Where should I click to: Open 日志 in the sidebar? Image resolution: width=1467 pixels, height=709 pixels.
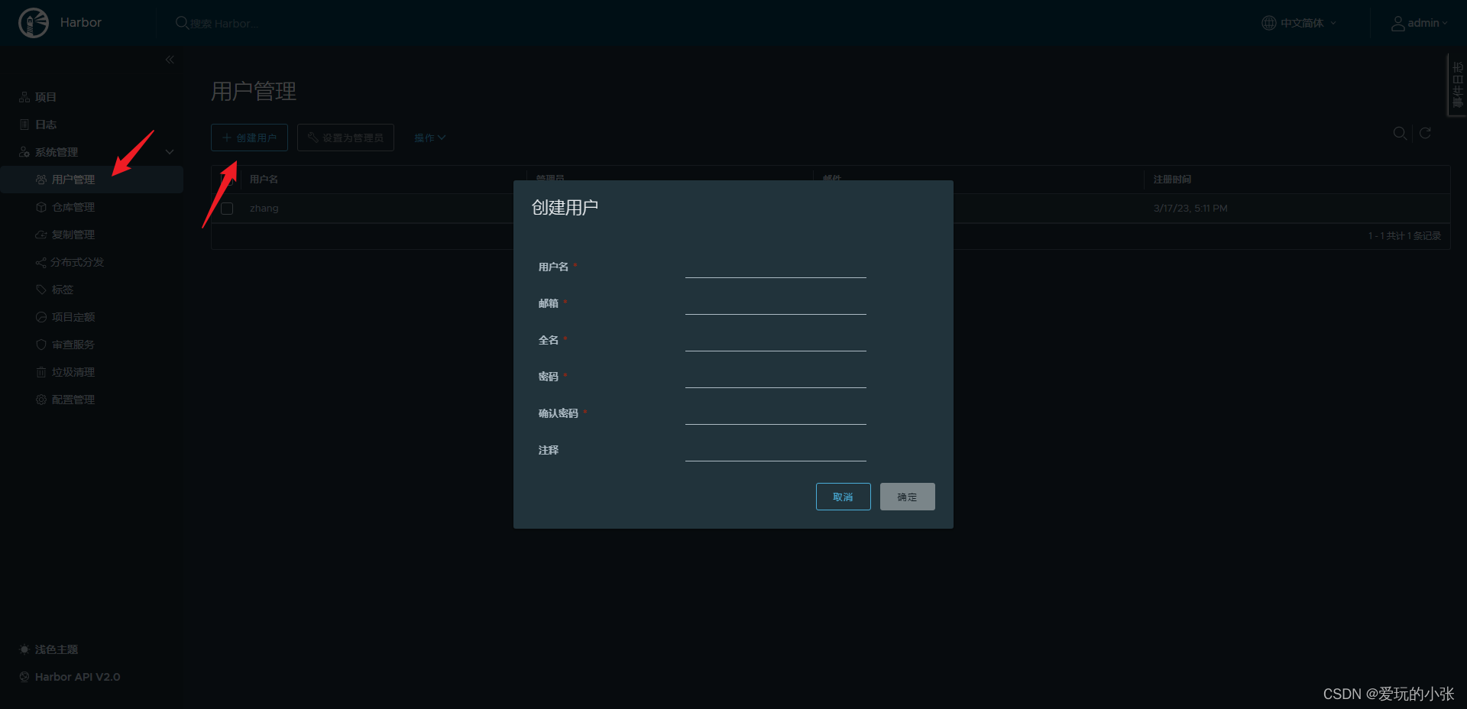pos(38,125)
